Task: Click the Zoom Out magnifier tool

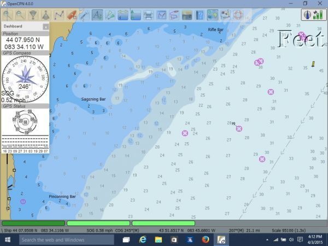Action: (x=20, y=15)
